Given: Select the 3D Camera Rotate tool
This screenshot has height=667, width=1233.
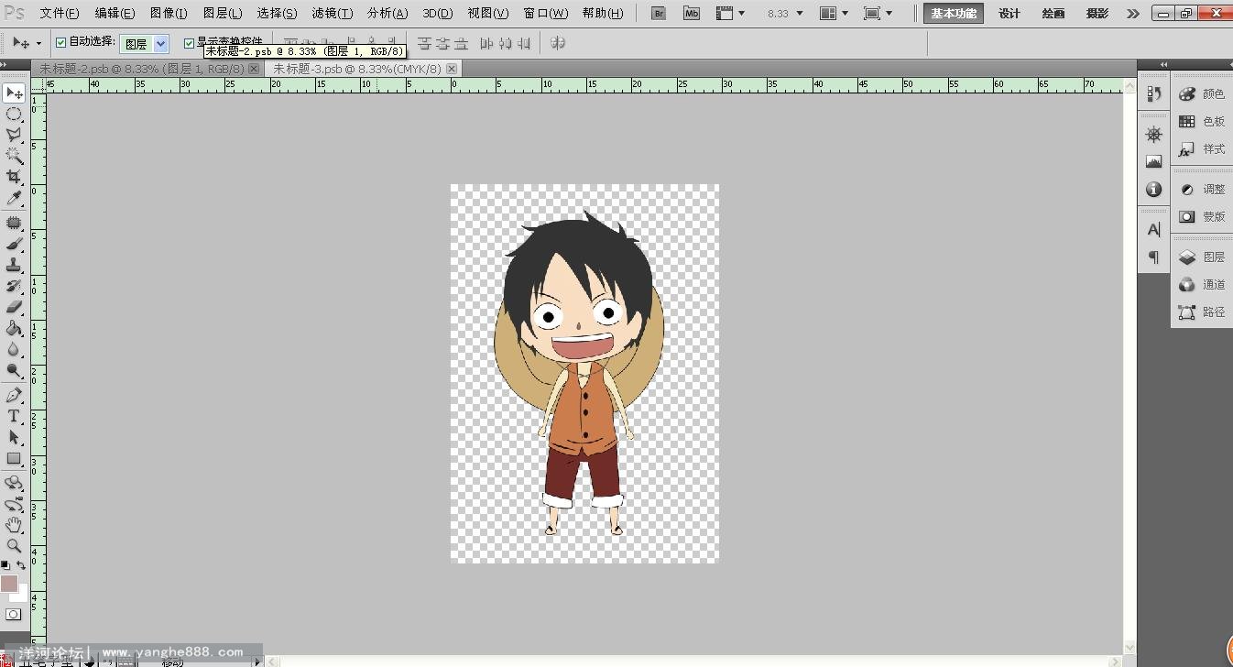Looking at the screenshot, I should point(14,504).
